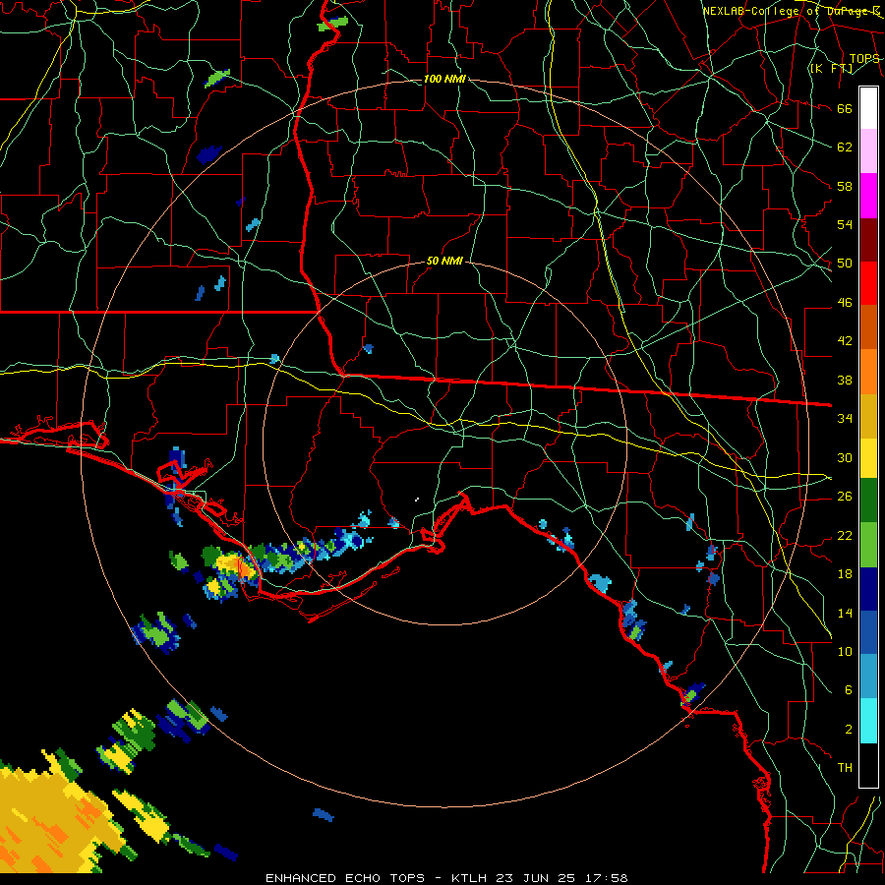Select the orange 42 kft legend swatch
Viewport: 885px width, 885px height.
click(x=868, y=371)
